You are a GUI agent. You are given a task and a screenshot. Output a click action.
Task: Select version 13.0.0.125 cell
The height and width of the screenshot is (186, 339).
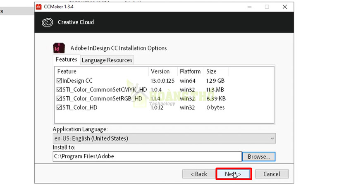(x=162, y=81)
